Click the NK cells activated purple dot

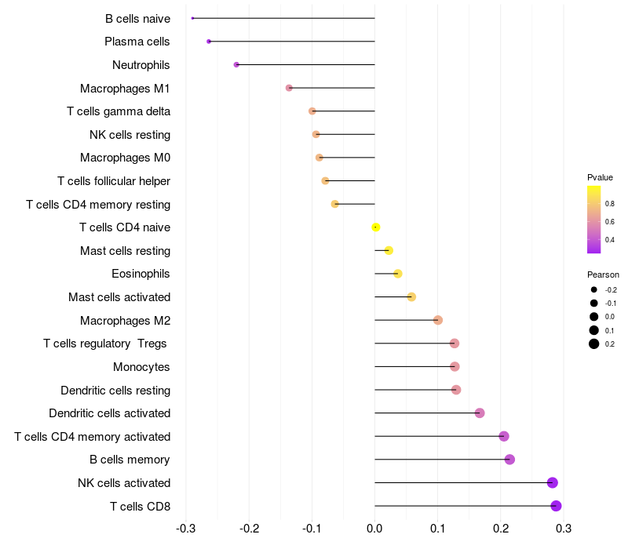coord(553,482)
